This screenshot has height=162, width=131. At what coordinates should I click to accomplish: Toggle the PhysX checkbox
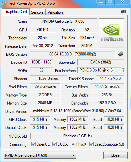(x=73, y=144)
